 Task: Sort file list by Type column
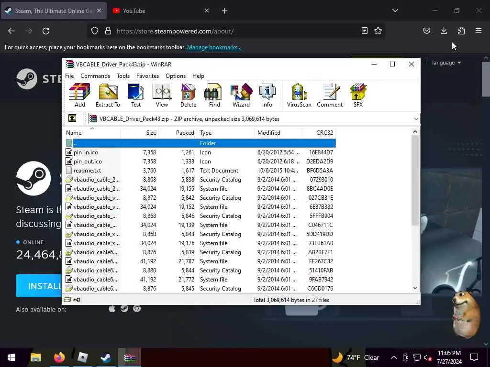[226, 133]
